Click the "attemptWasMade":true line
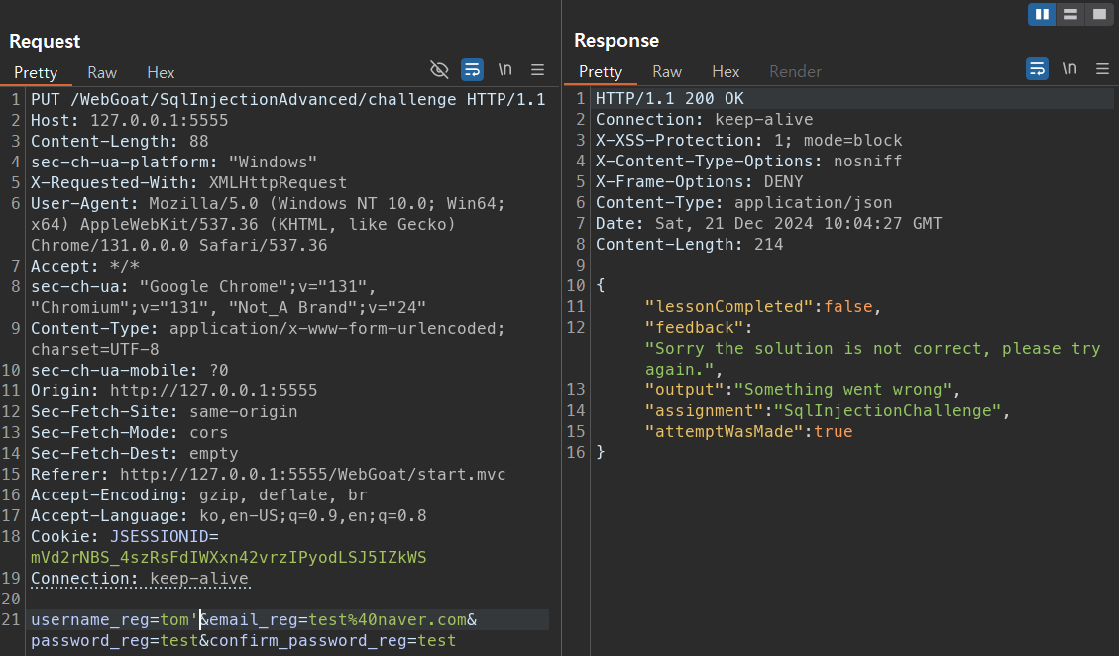The height and width of the screenshot is (656, 1119). click(x=748, y=431)
